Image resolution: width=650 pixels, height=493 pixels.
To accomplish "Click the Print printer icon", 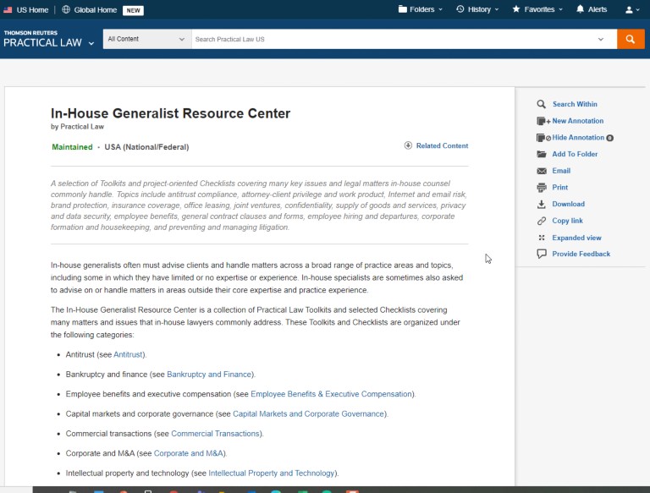I will [542, 187].
